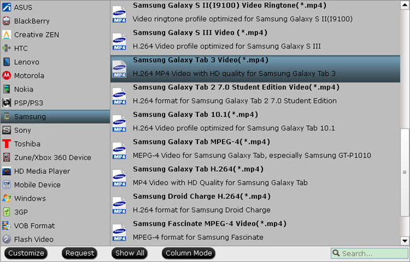Choose Samsung Galaxy Tab MPEG-4(*.mp4)
Screen dimensions: 410x262
click(x=255, y=151)
